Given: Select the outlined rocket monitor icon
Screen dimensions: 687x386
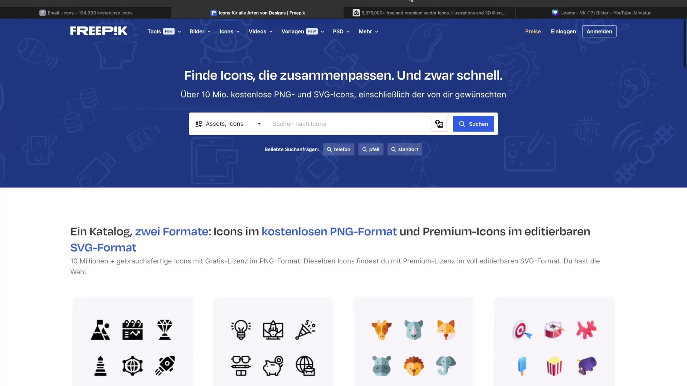Looking at the screenshot, I should pyautogui.click(x=273, y=330).
